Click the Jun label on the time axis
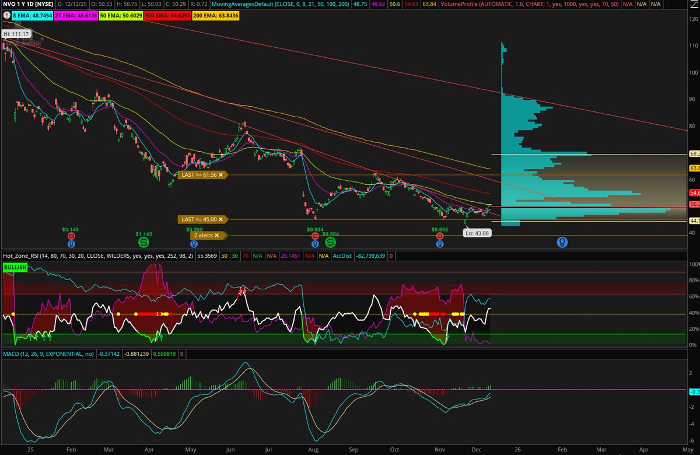 (x=231, y=450)
